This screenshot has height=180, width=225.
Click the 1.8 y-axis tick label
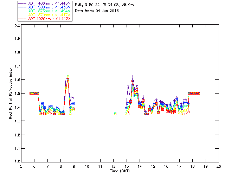pyautogui.click(x=17, y=52)
